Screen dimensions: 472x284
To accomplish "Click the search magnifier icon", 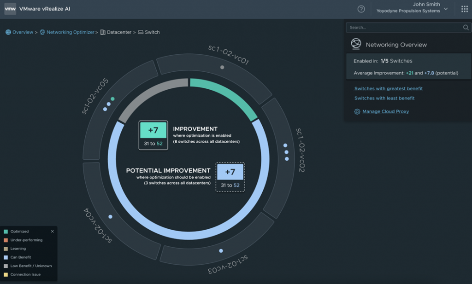I will pos(466,27).
